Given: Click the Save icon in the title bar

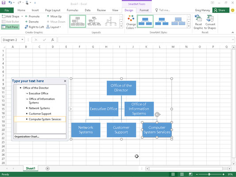Looking at the screenshot, I should tap(3, 3).
